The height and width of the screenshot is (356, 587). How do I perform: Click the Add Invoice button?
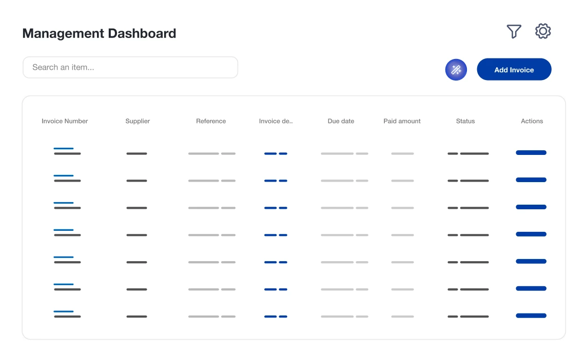514,70
